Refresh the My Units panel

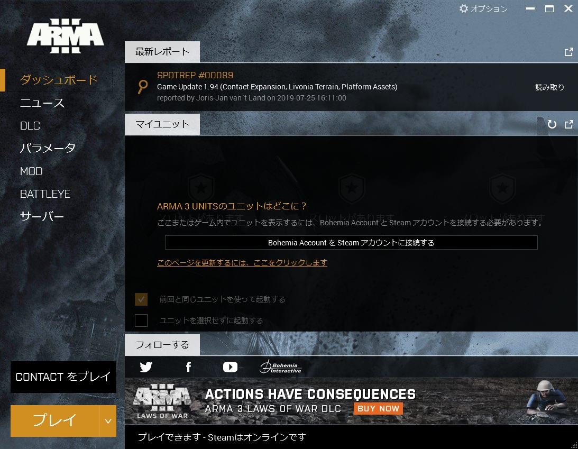point(552,125)
